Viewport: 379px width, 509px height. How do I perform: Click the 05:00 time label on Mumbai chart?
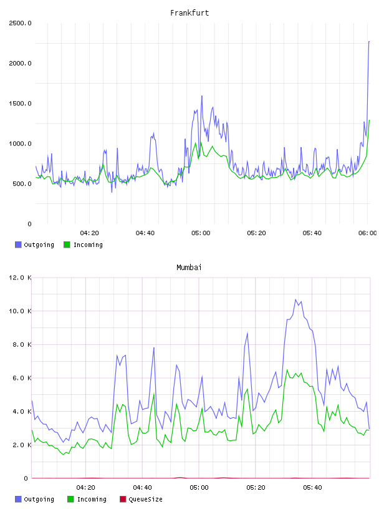pyautogui.click(x=199, y=488)
